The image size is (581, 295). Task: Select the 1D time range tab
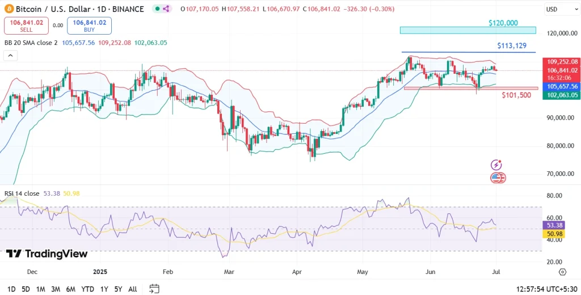[x=11, y=289]
